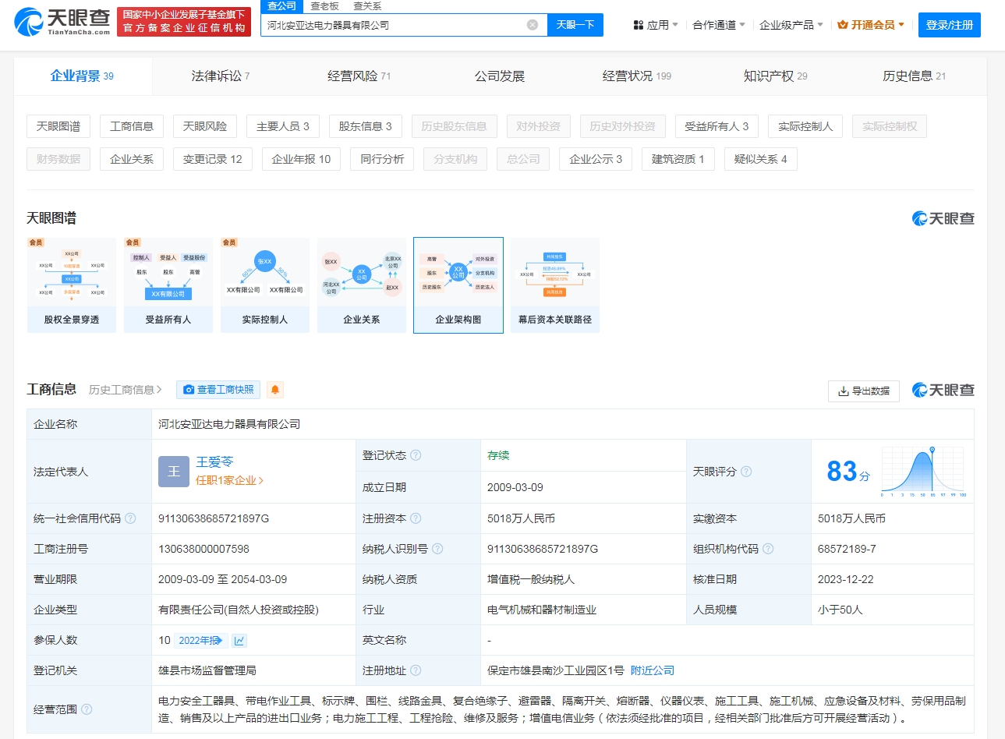1005x739 pixels.
Task: Click the TianYanCha logo
Action: pyautogui.click(x=62, y=21)
